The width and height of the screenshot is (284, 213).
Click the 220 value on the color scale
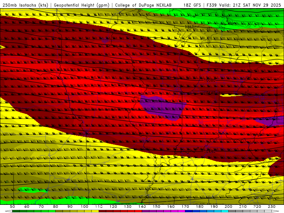(257, 207)
